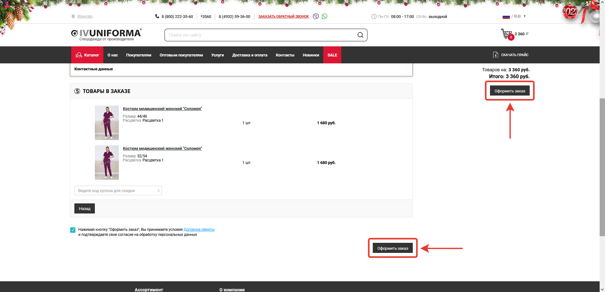Go to Доставка и оплата page
This screenshot has height=292, width=605.
click(x=250, y=55)
